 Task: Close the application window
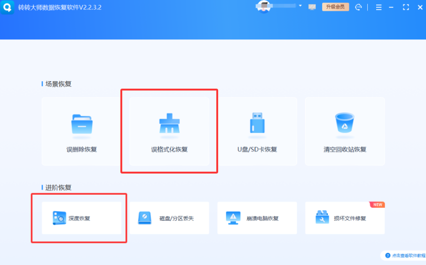point(420,8)
